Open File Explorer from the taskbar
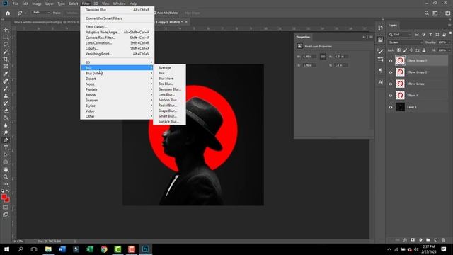453x255 pixels. pos(48,249)
